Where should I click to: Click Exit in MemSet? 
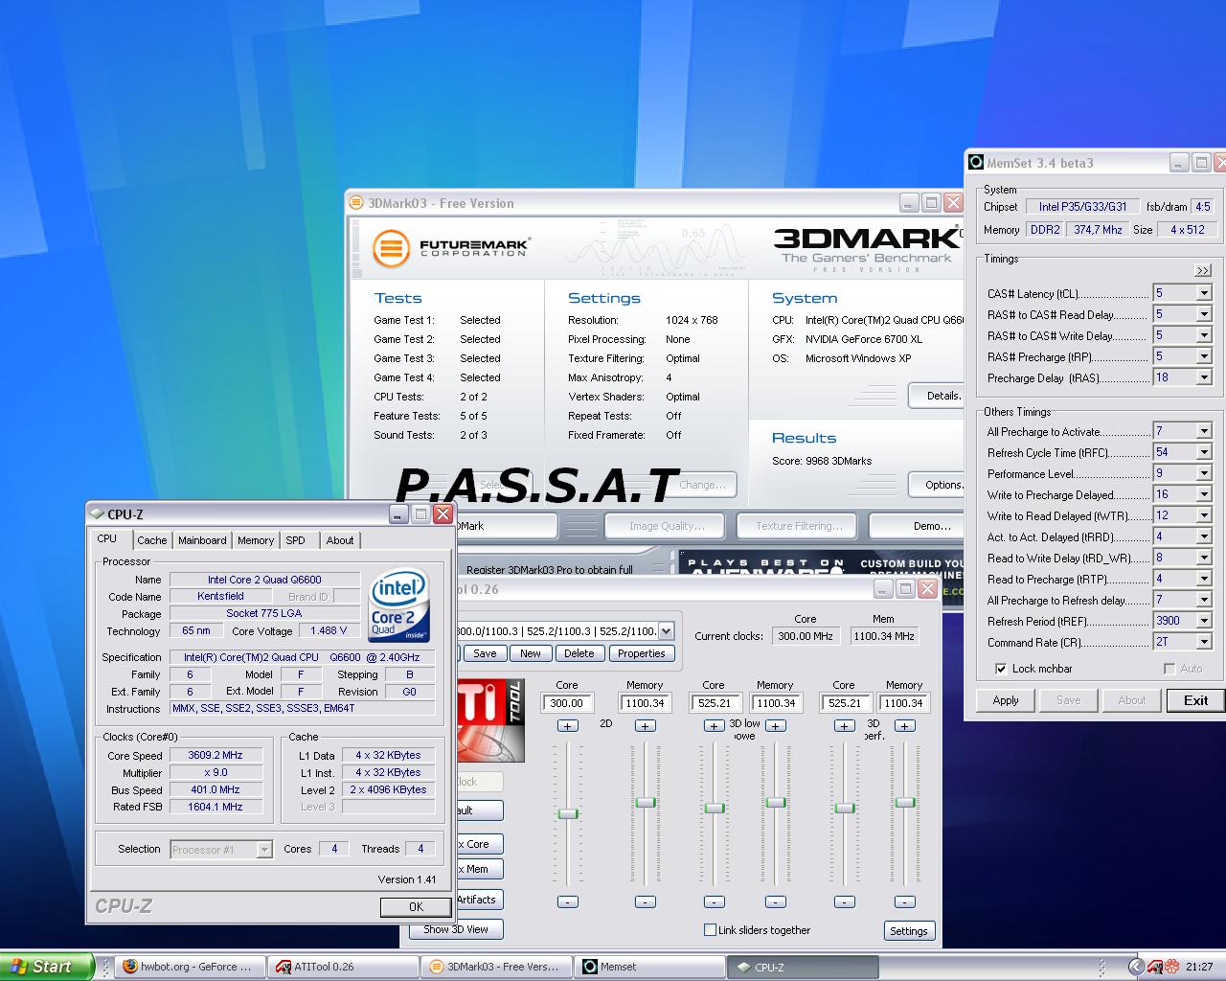1195,700
